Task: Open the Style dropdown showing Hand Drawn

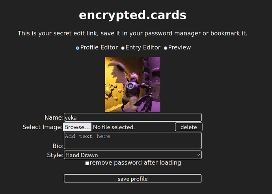Action: point(133,155)
